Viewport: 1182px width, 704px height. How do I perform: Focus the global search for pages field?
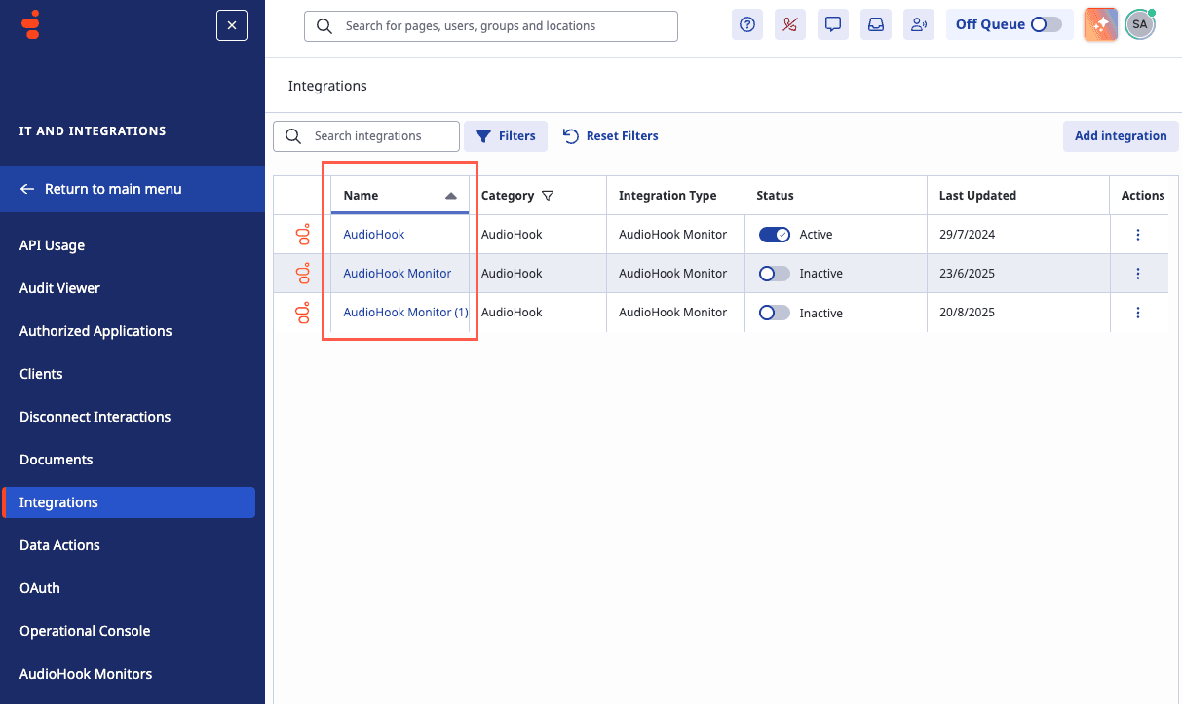tap(491, 26)
